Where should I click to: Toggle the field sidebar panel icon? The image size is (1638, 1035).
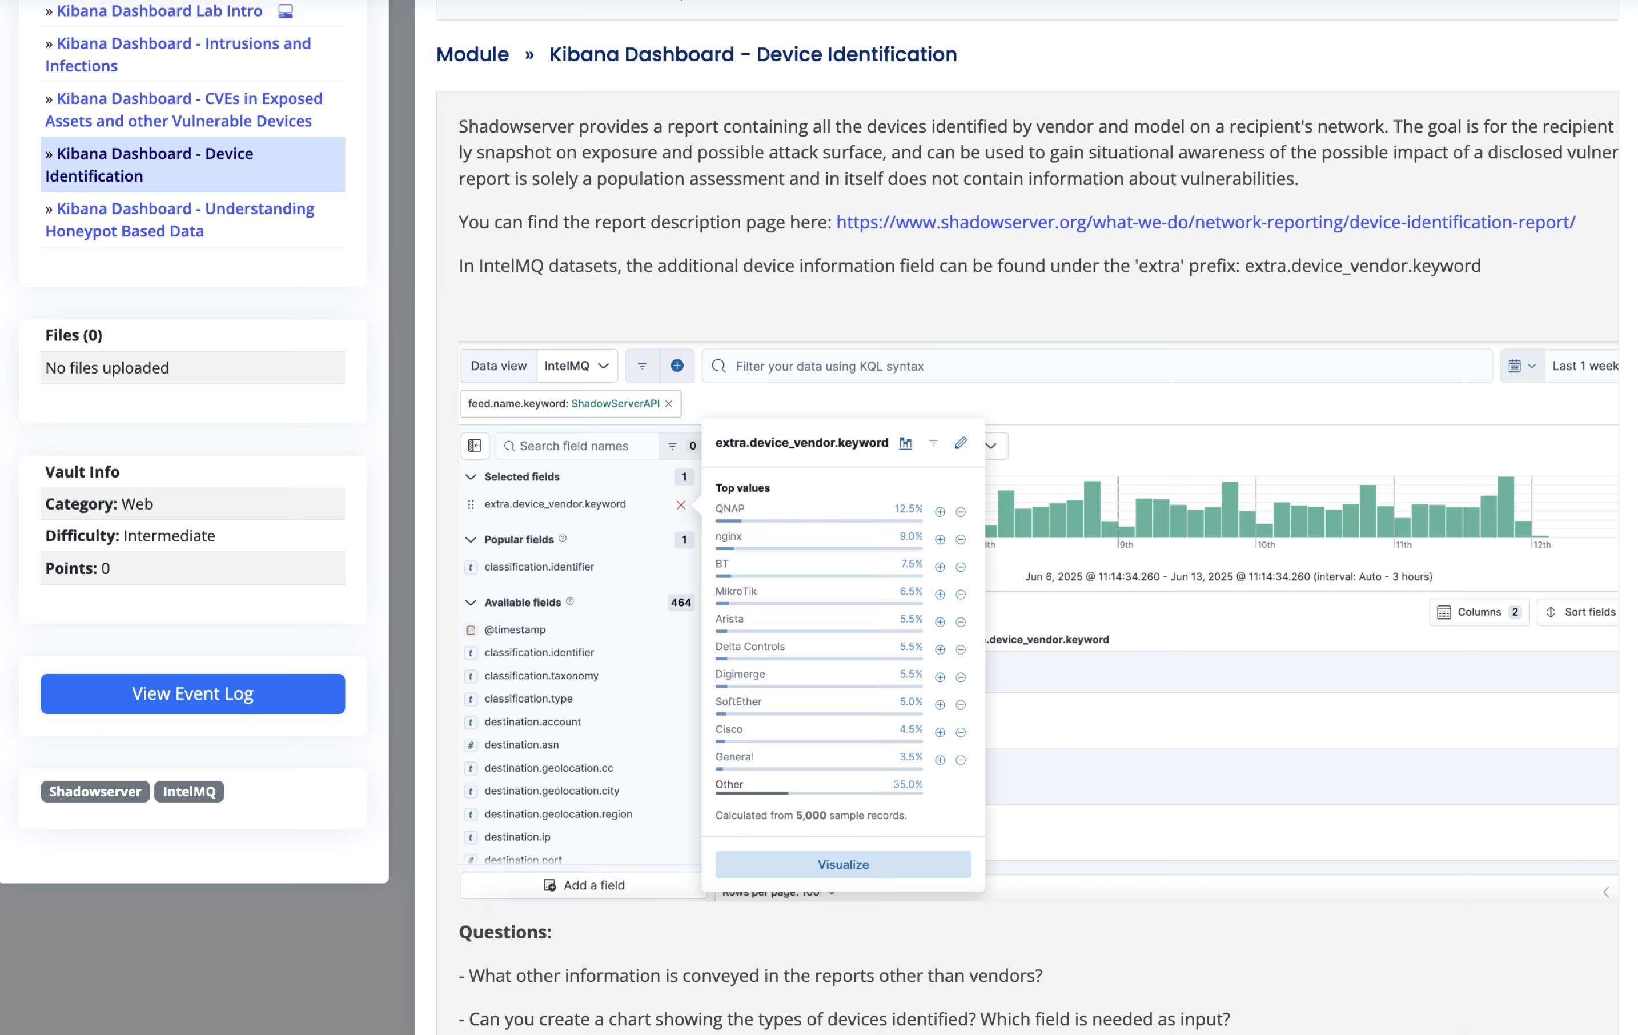pyautogui.click(x=475, y=446)
